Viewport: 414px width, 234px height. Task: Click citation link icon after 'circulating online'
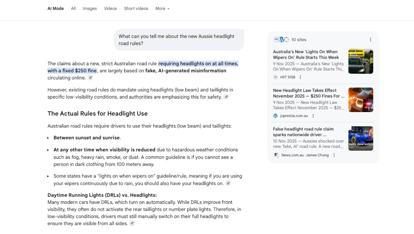(90, 78)
